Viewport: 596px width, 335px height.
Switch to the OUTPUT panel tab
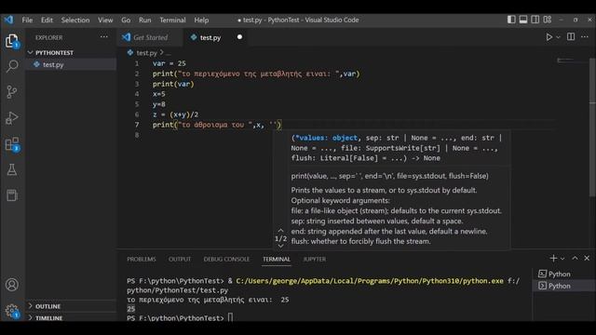tap(180, 259)
